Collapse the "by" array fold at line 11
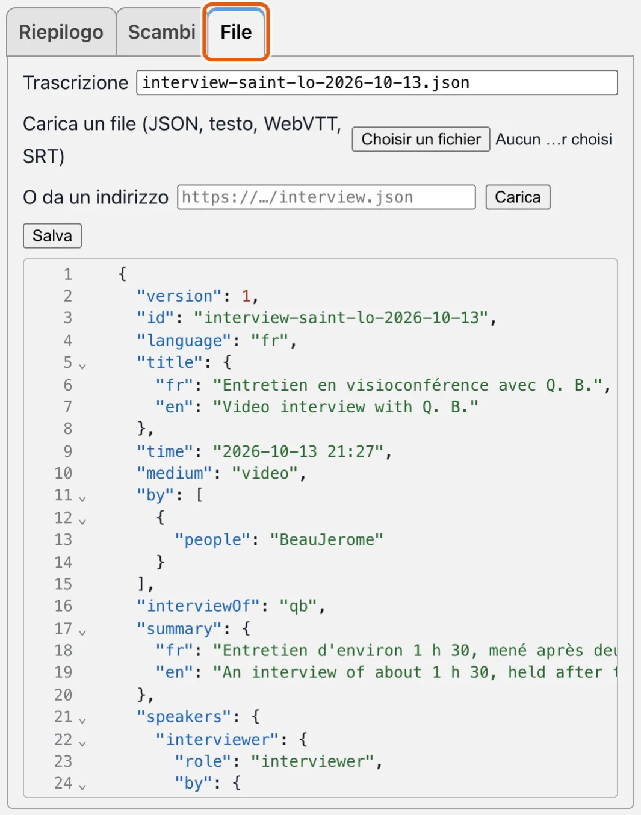 click(x=82, y=498)
